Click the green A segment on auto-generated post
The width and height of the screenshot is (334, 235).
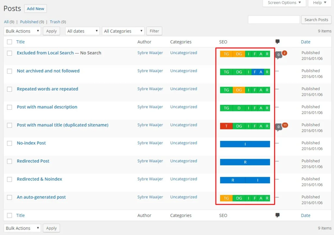[x=261, y=198]
